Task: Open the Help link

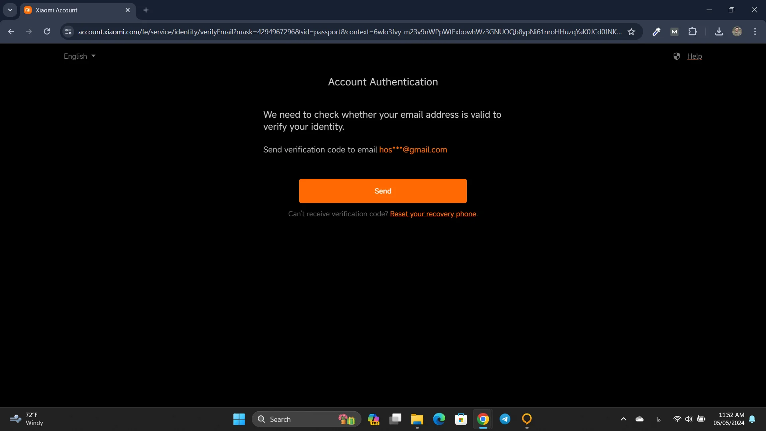Action: coord(694,56)
